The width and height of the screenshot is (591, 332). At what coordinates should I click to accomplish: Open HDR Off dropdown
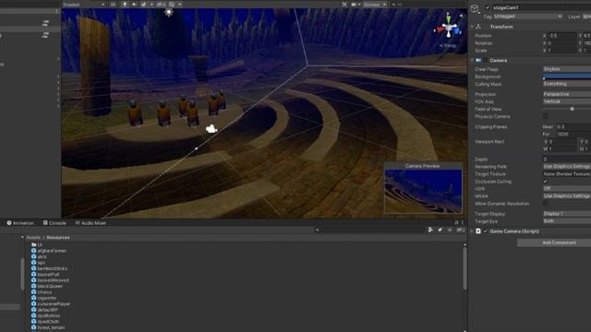(567, 188)
